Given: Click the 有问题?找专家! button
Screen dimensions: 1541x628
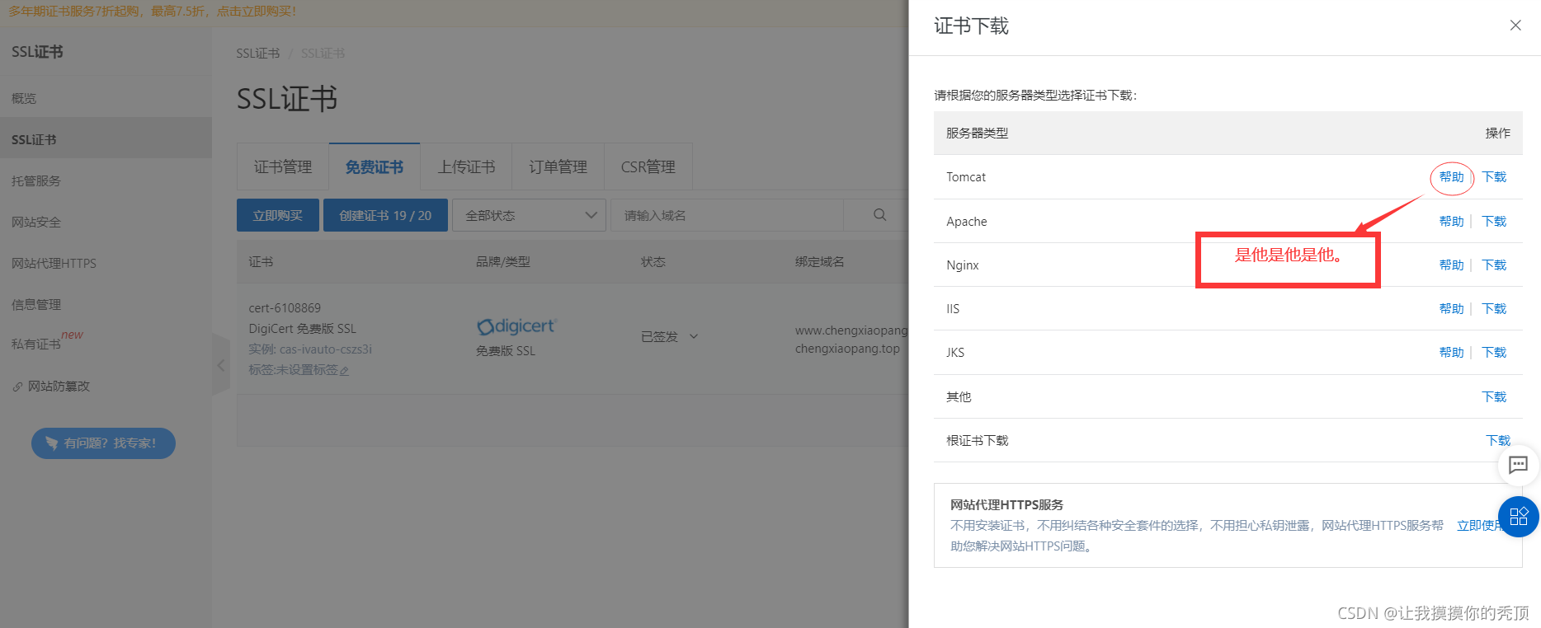Looking at the screenshot, I should [103, 443].
